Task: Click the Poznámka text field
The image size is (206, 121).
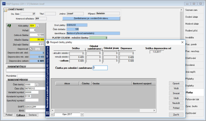Action: click(x=31, y=76)
